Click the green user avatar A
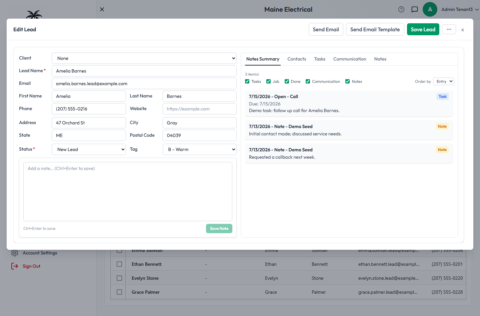 point(430,9)
